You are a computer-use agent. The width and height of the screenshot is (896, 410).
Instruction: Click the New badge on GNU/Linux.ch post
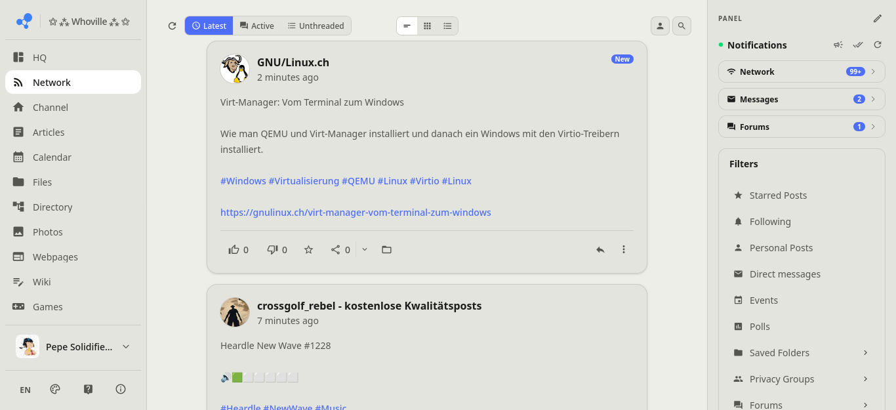tap(622, 59)
